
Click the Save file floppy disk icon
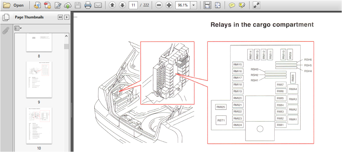pyautogui.click(x=78, y=5)
